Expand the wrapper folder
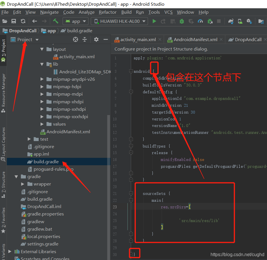 tap(23, 184)
